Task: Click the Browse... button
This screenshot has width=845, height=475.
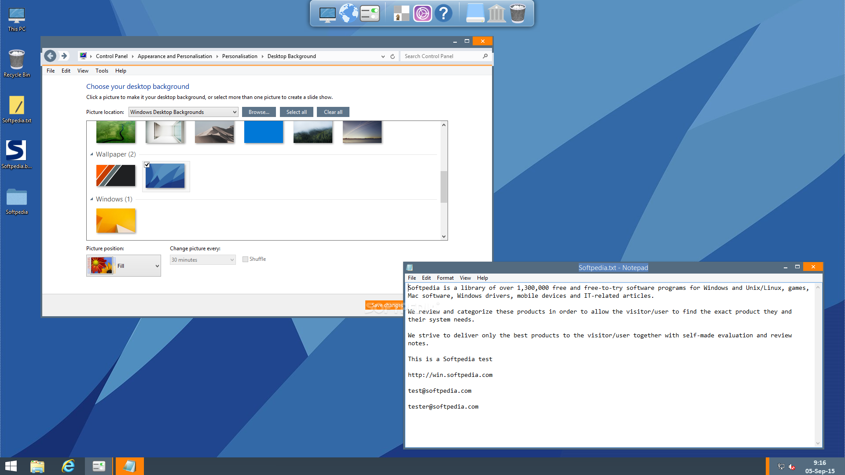Action: [x=259, y=112]
